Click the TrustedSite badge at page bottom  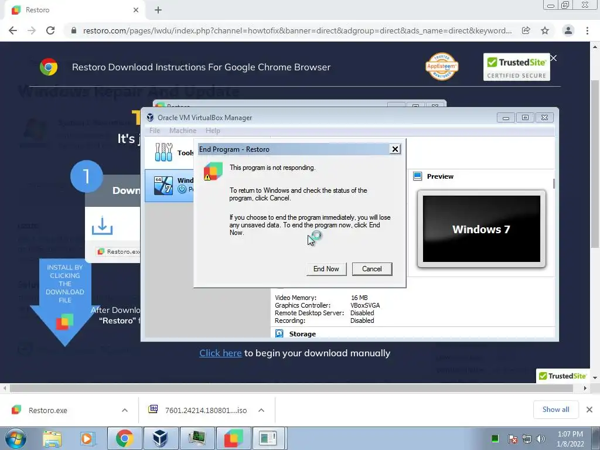click(562, 376)
